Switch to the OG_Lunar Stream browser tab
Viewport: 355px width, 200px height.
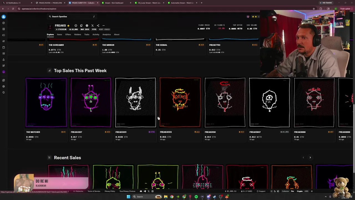pyautogui.click(x=149, y=3)
